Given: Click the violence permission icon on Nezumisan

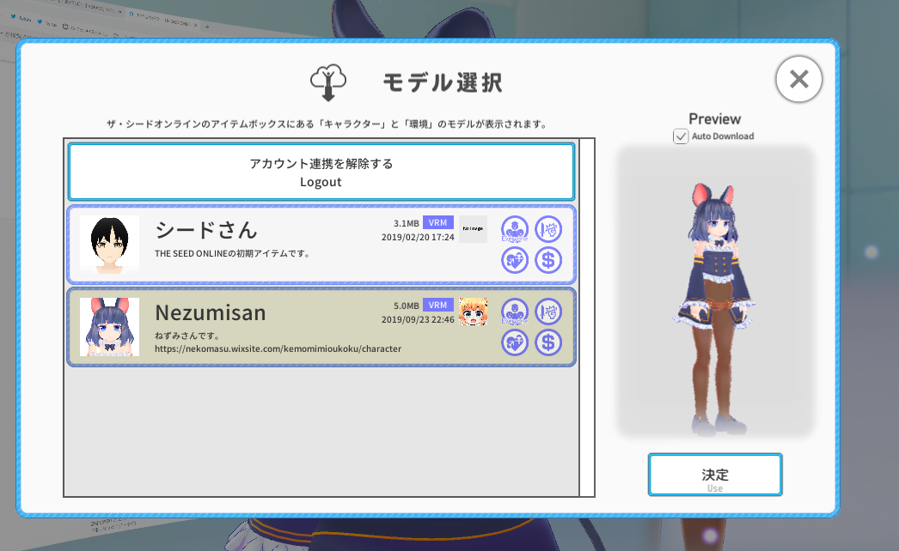Looking at the screenshot, I should [x=548, y=311].
